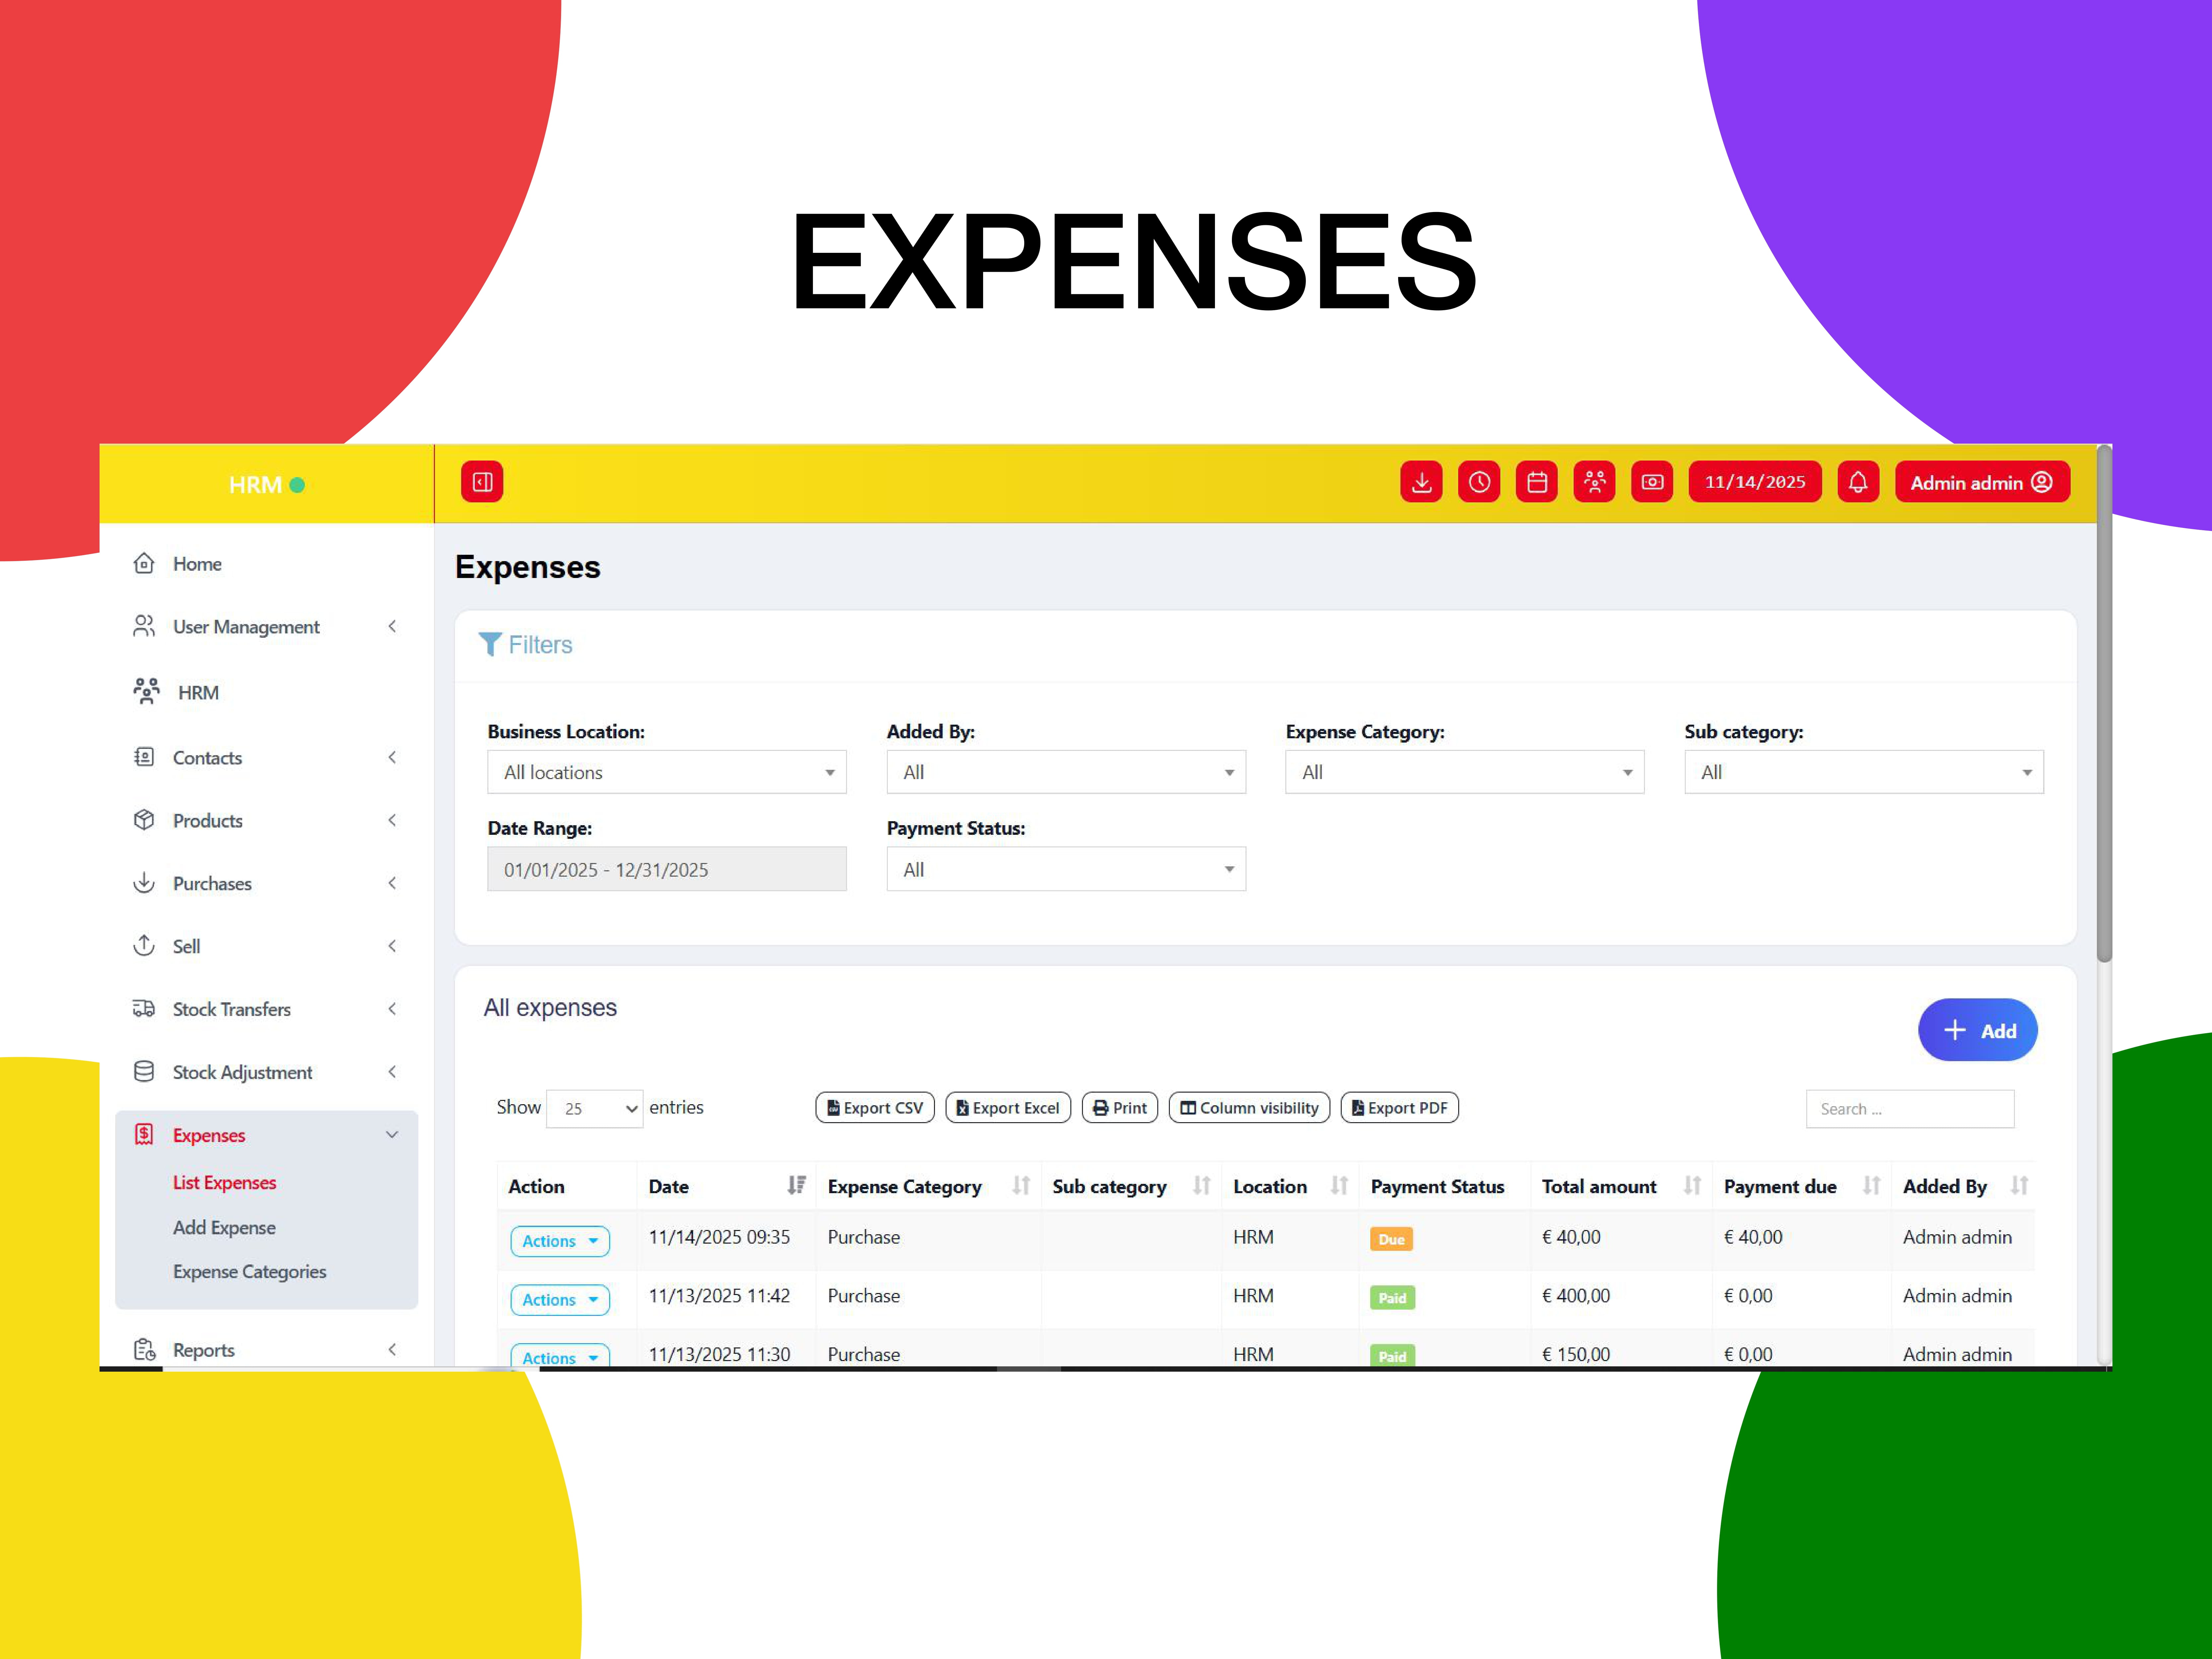Open the Business Location dropdown
2212x1659 pixels.
pyautogui.click(x=667, y=772)
